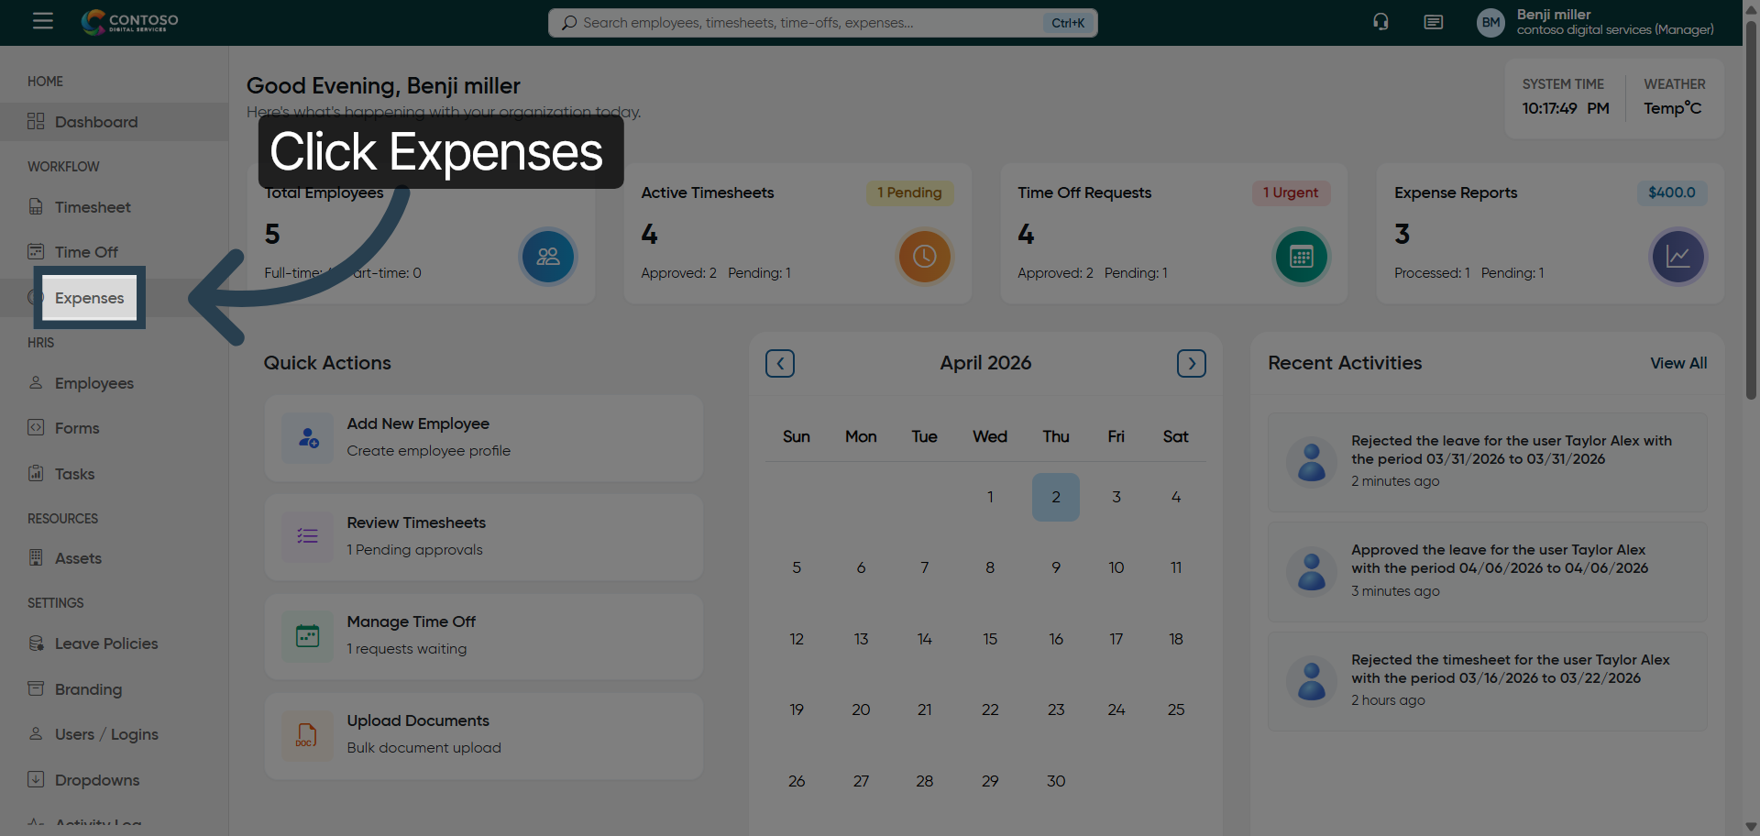
Task: Click the Upload Documents file icon
Action: click(307, 735)
